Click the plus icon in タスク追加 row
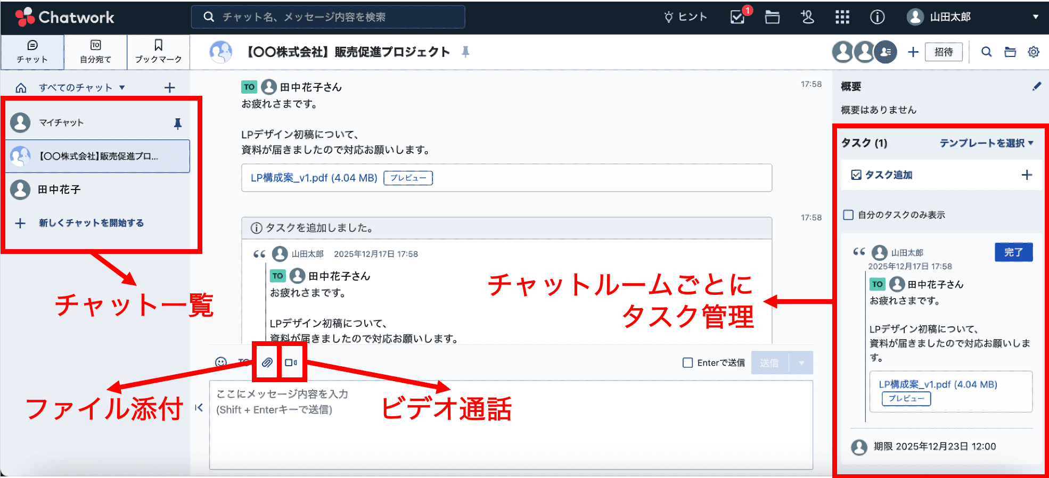 (1027, 175)
